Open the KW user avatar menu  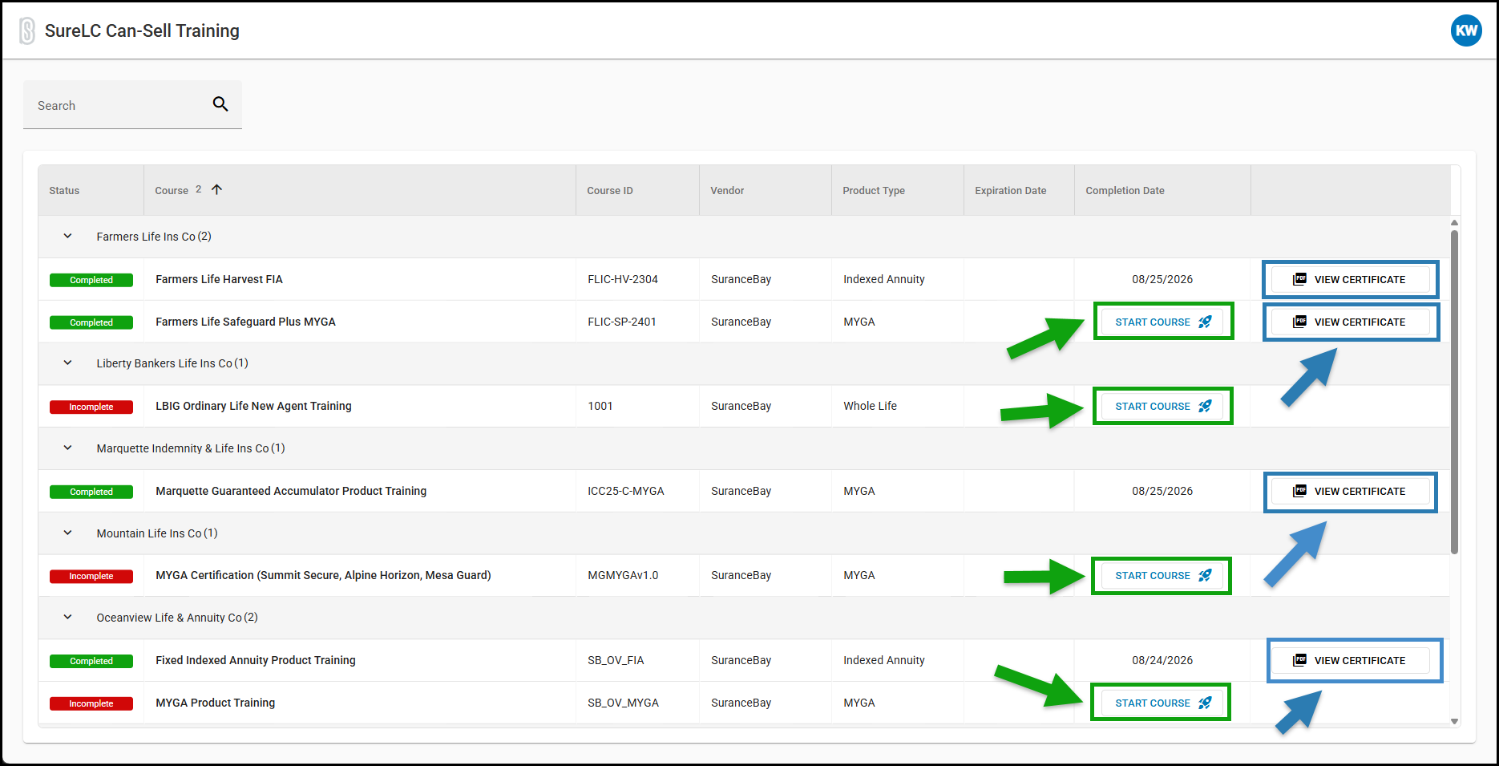click(x=1466, y=30)
